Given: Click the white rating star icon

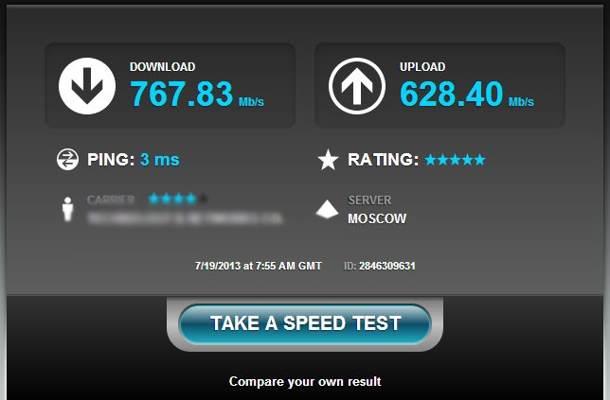Looking at the screenshot, I should (328, 160).
